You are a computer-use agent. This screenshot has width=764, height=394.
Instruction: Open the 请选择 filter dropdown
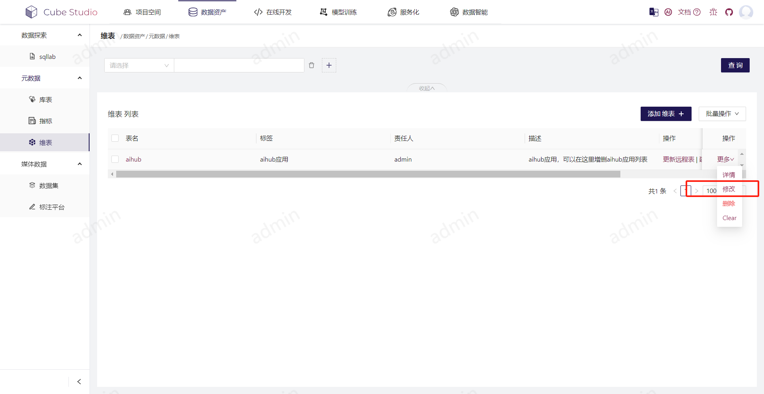(x=138, y=65)
